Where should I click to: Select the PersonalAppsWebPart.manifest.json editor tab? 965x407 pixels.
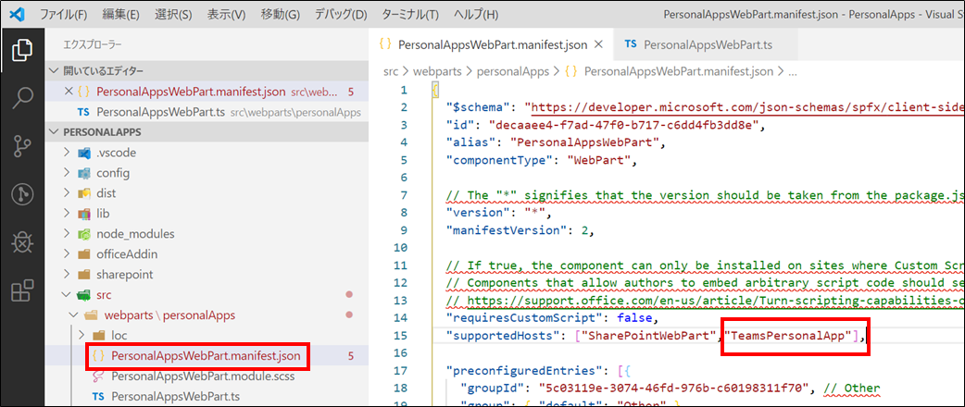491,44
